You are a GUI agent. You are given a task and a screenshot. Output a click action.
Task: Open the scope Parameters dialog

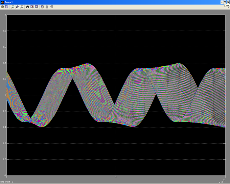[x=7, y=7]
